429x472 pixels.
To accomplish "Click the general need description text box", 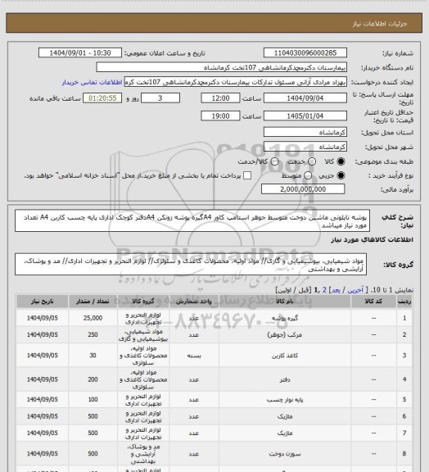I will (x=192, y=221).
